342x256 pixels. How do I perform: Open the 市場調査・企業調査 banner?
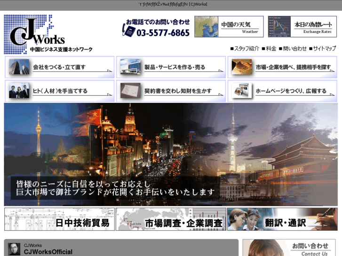click(171, 219)
